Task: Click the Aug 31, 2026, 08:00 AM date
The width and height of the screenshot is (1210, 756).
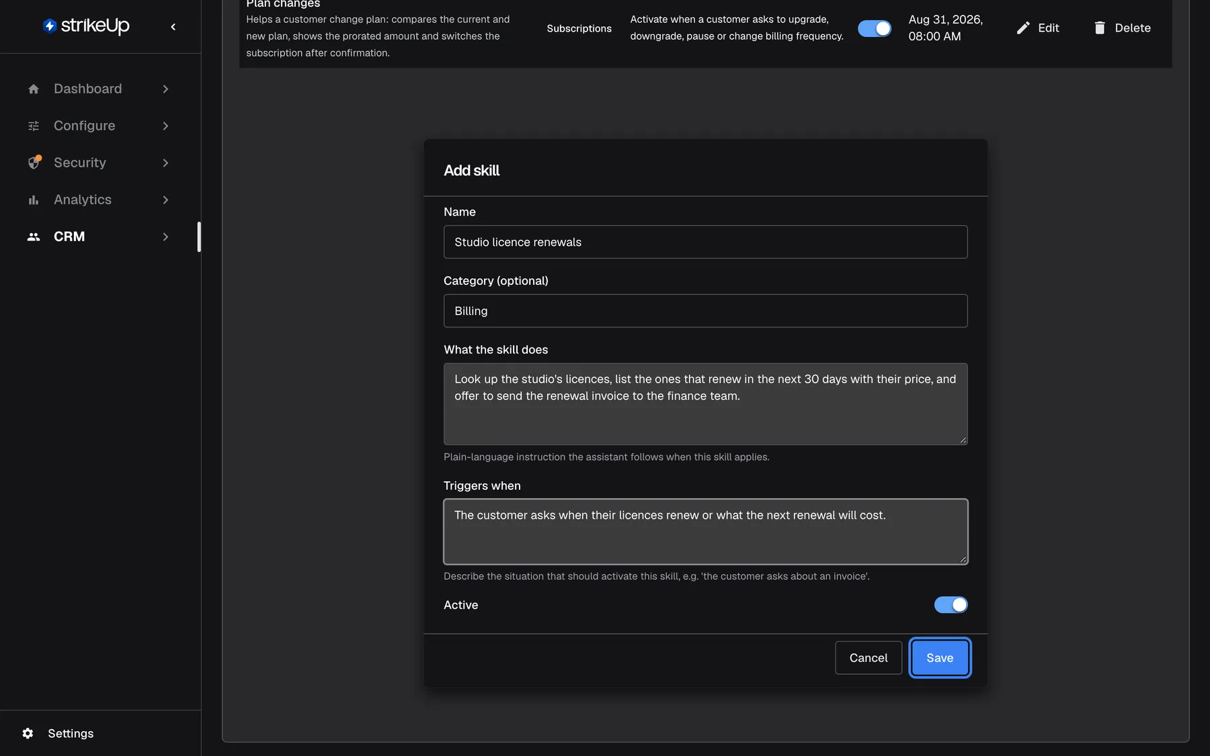Action: pyautogui.click(x=946, y=28)
